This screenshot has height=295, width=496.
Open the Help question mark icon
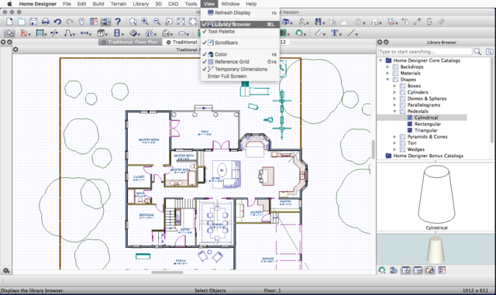pos(118,22)
